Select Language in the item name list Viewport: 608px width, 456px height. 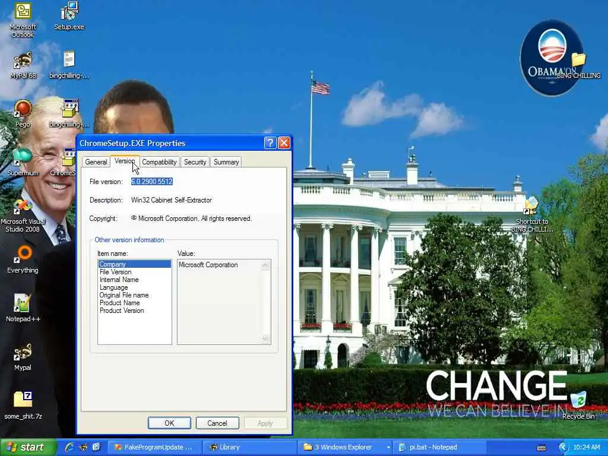pos(134,287)
